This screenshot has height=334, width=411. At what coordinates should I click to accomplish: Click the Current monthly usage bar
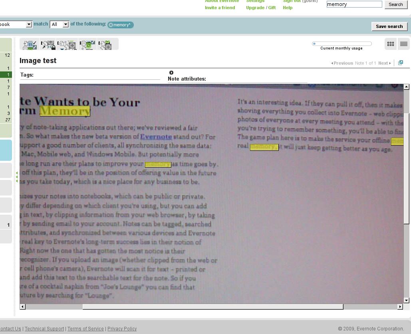342,43
